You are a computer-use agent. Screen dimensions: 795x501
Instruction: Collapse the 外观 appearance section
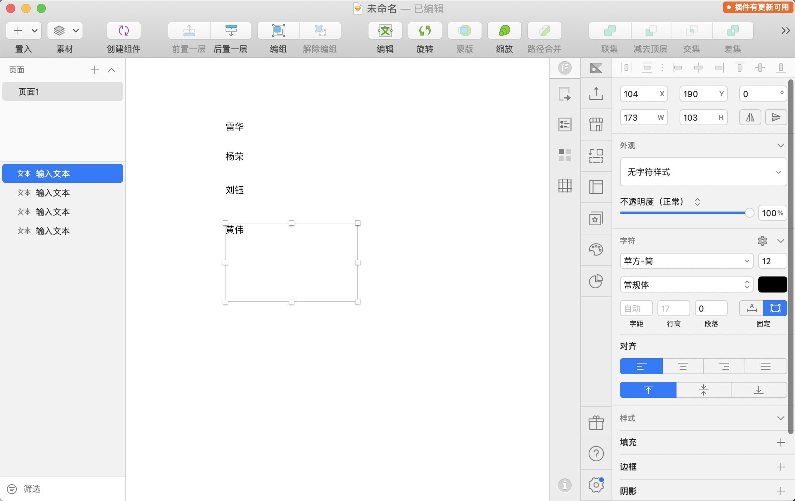781,145
